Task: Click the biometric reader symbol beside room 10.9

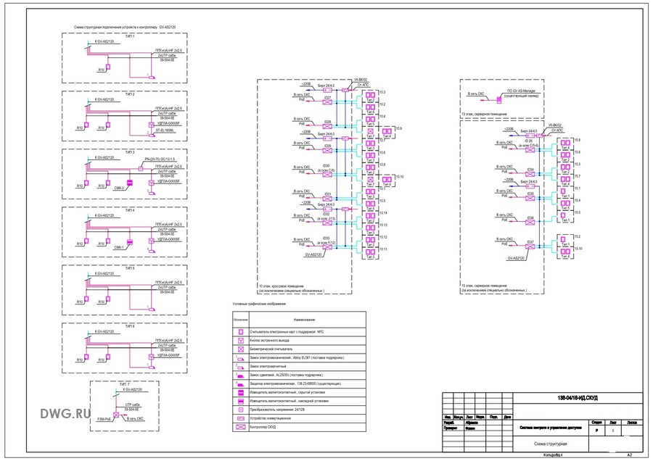Action: click(x=370, y=131)
